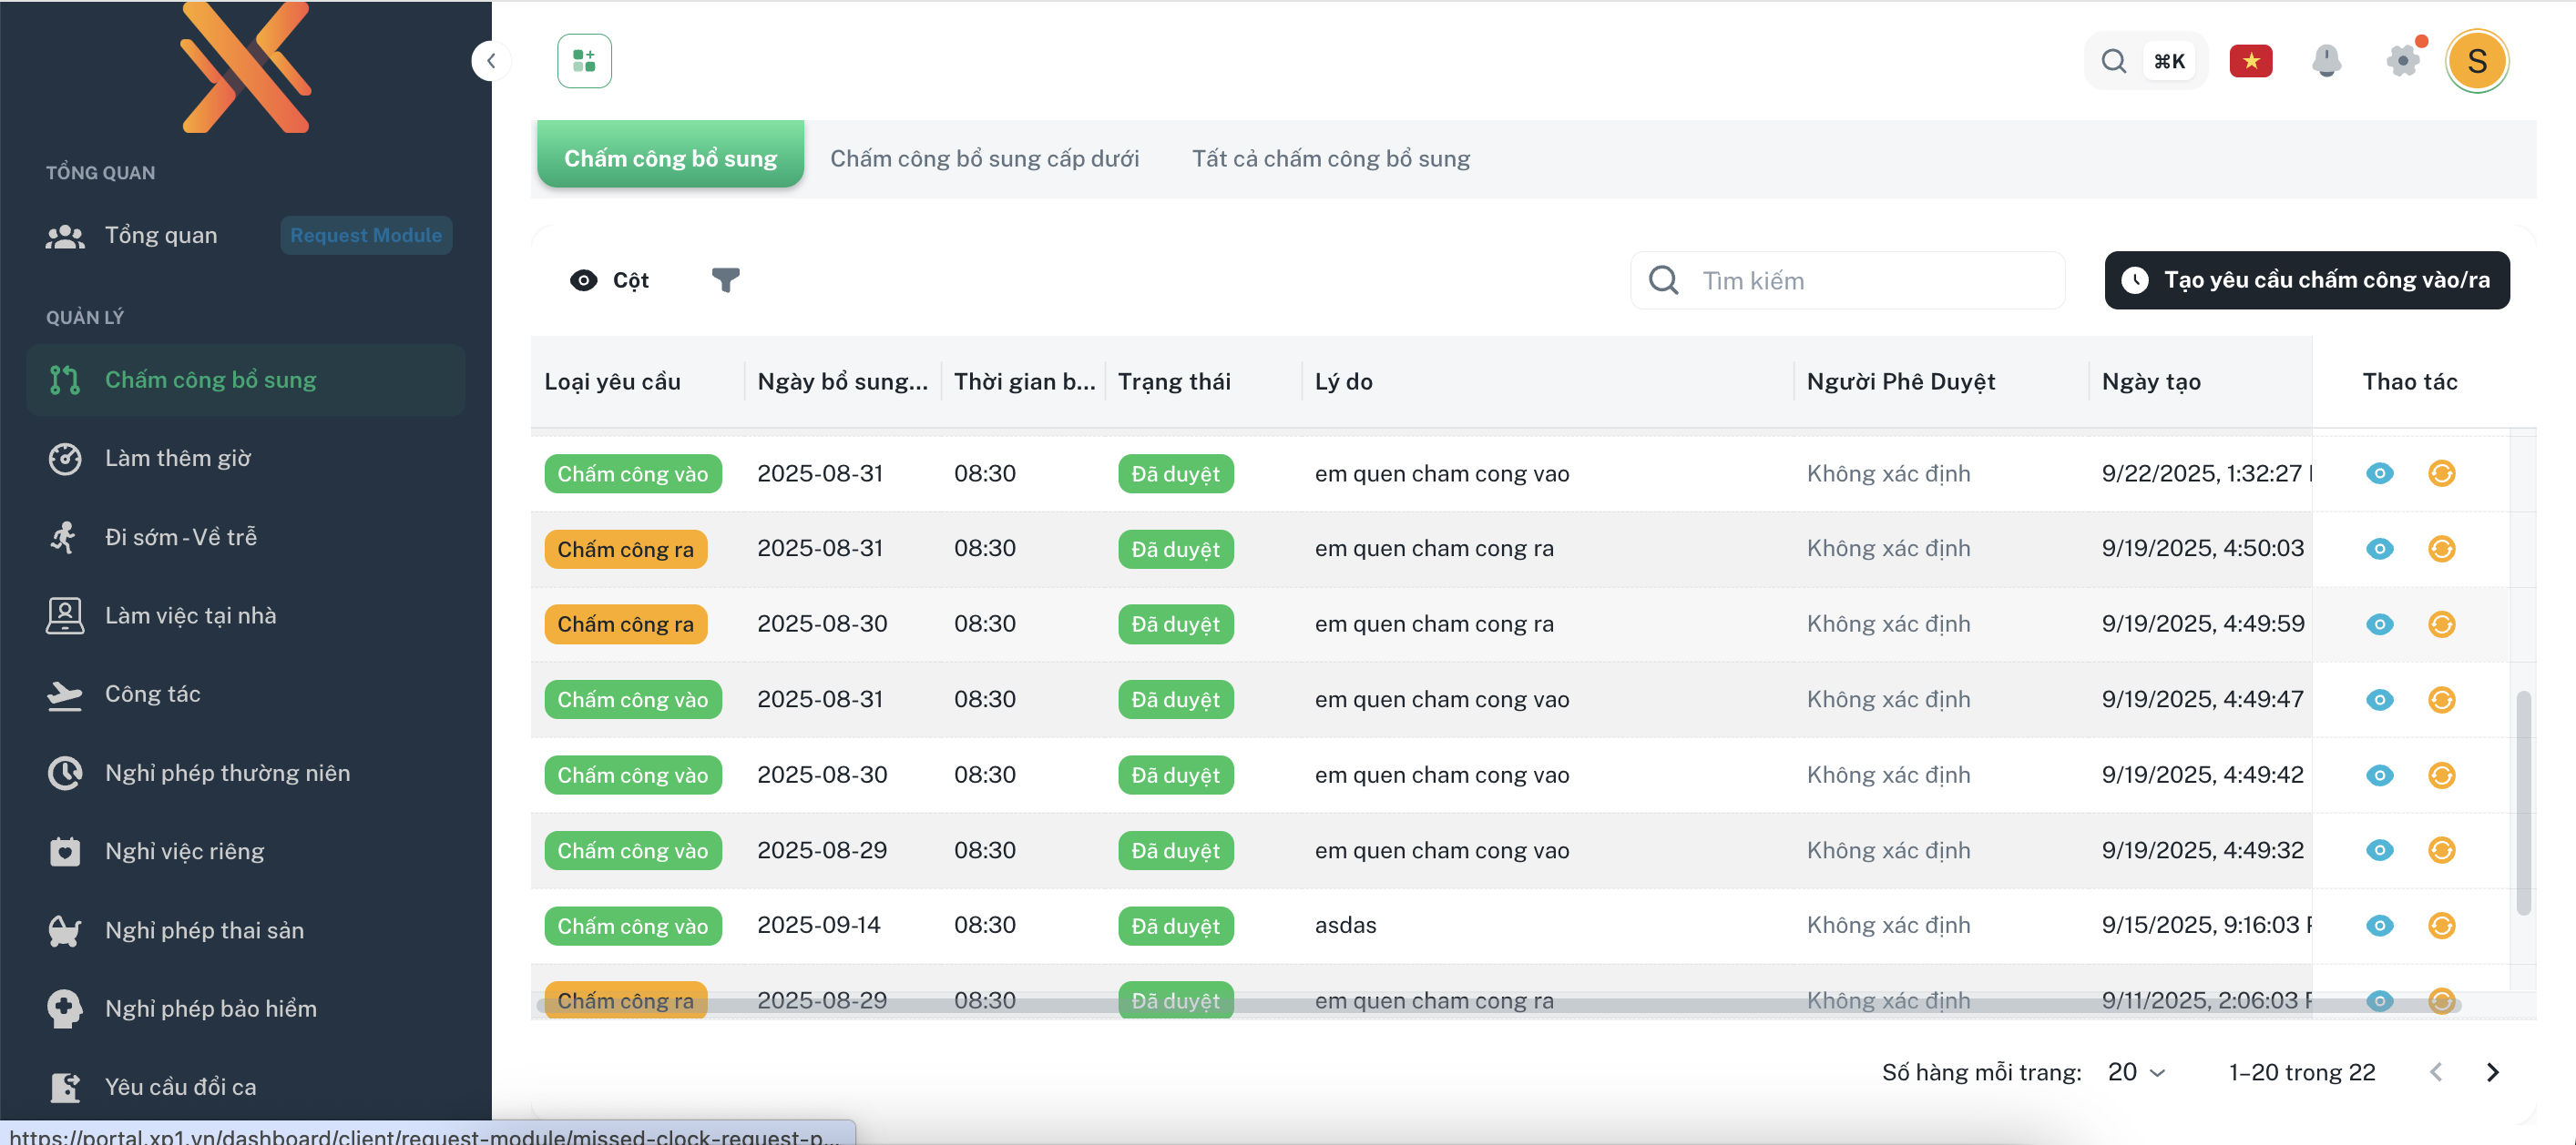This screenshot has width=2576, height=1145.
Task: Click the green app grid icon
Action: (x=584, y=61)
